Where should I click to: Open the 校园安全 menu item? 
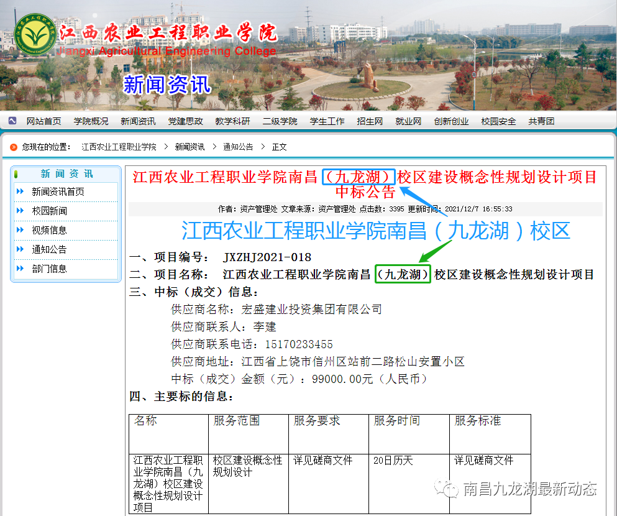pyautogui.click(x=498, y=121)
